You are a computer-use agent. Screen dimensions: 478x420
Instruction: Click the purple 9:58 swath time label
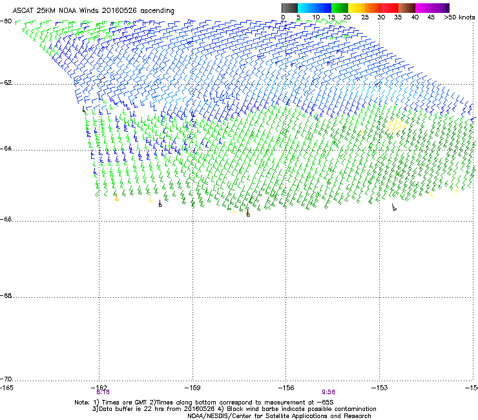tap(328, 392)
